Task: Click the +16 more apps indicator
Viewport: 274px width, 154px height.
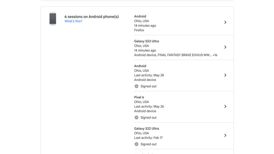Action: point(215,55)
